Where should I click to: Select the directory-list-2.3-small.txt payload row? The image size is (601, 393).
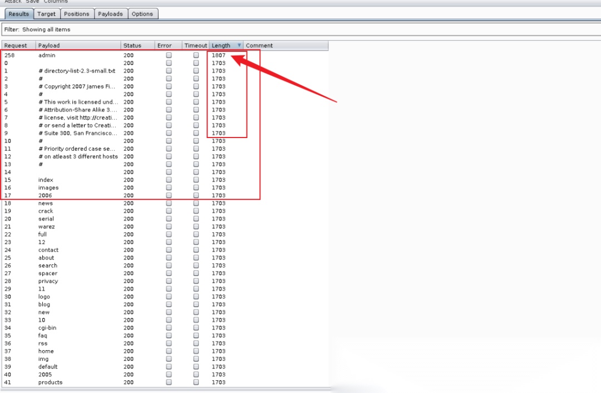click(x=165, y=71)
